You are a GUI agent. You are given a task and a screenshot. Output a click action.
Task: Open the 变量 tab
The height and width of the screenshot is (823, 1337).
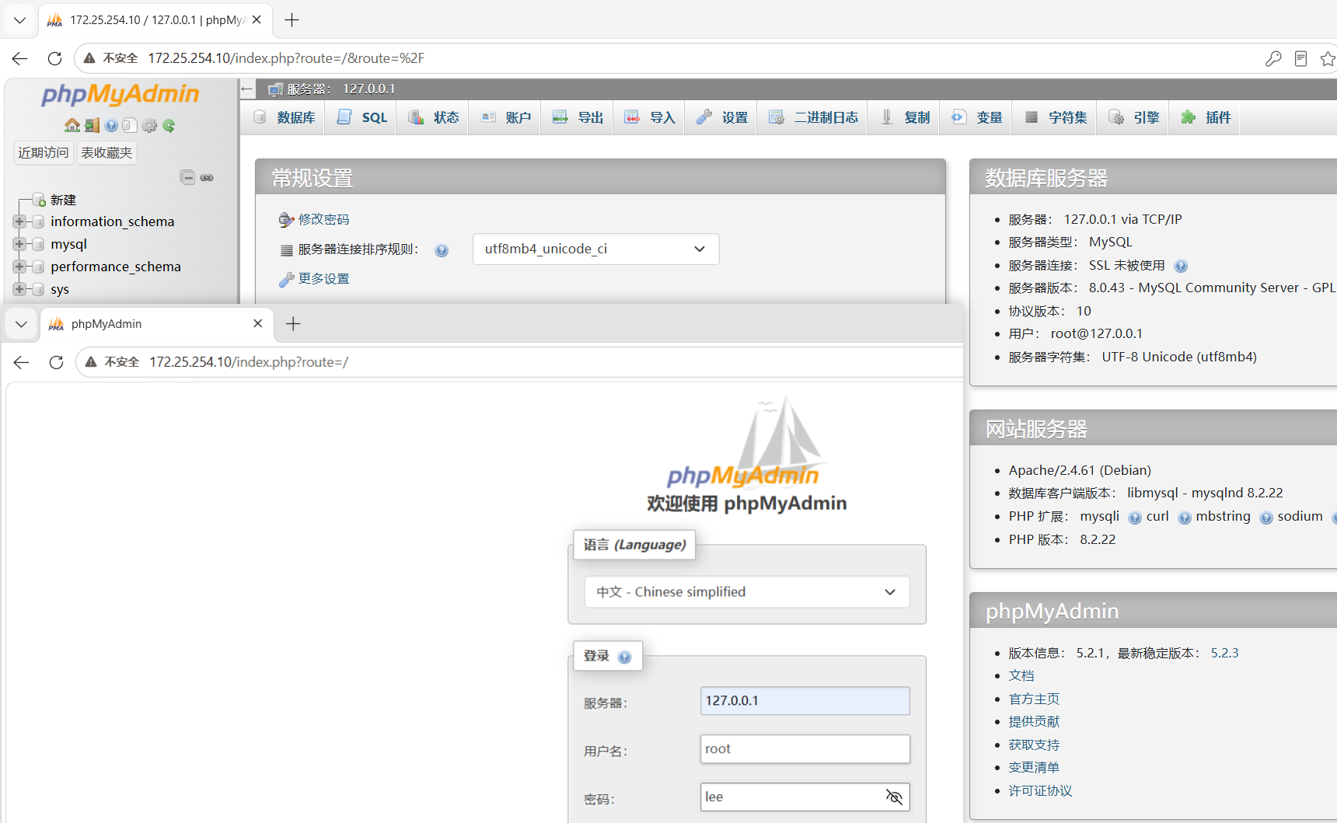pos(977,117)
